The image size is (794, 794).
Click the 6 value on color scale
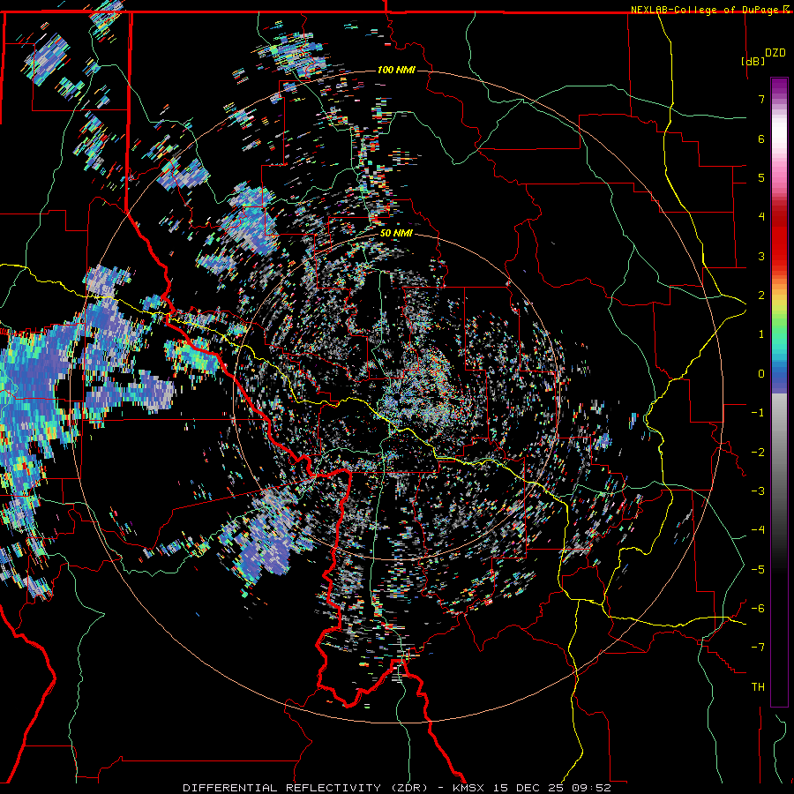761,139
